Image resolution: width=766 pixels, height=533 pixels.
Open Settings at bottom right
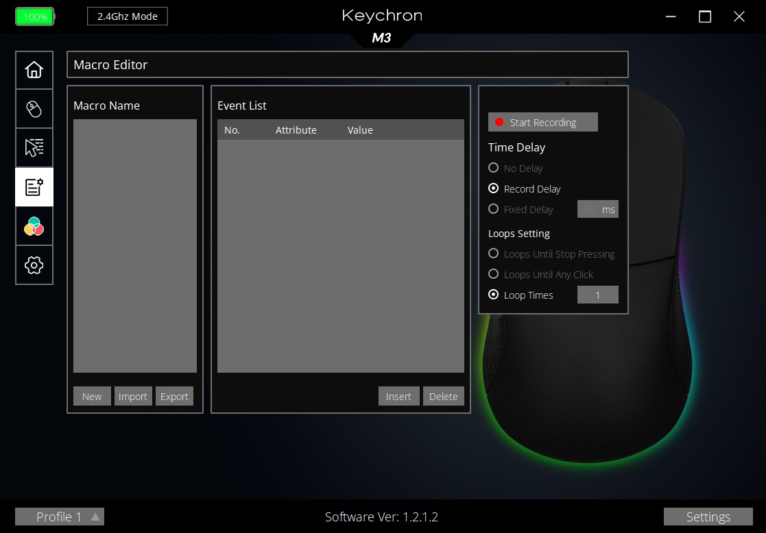click(x=708, y=517)
